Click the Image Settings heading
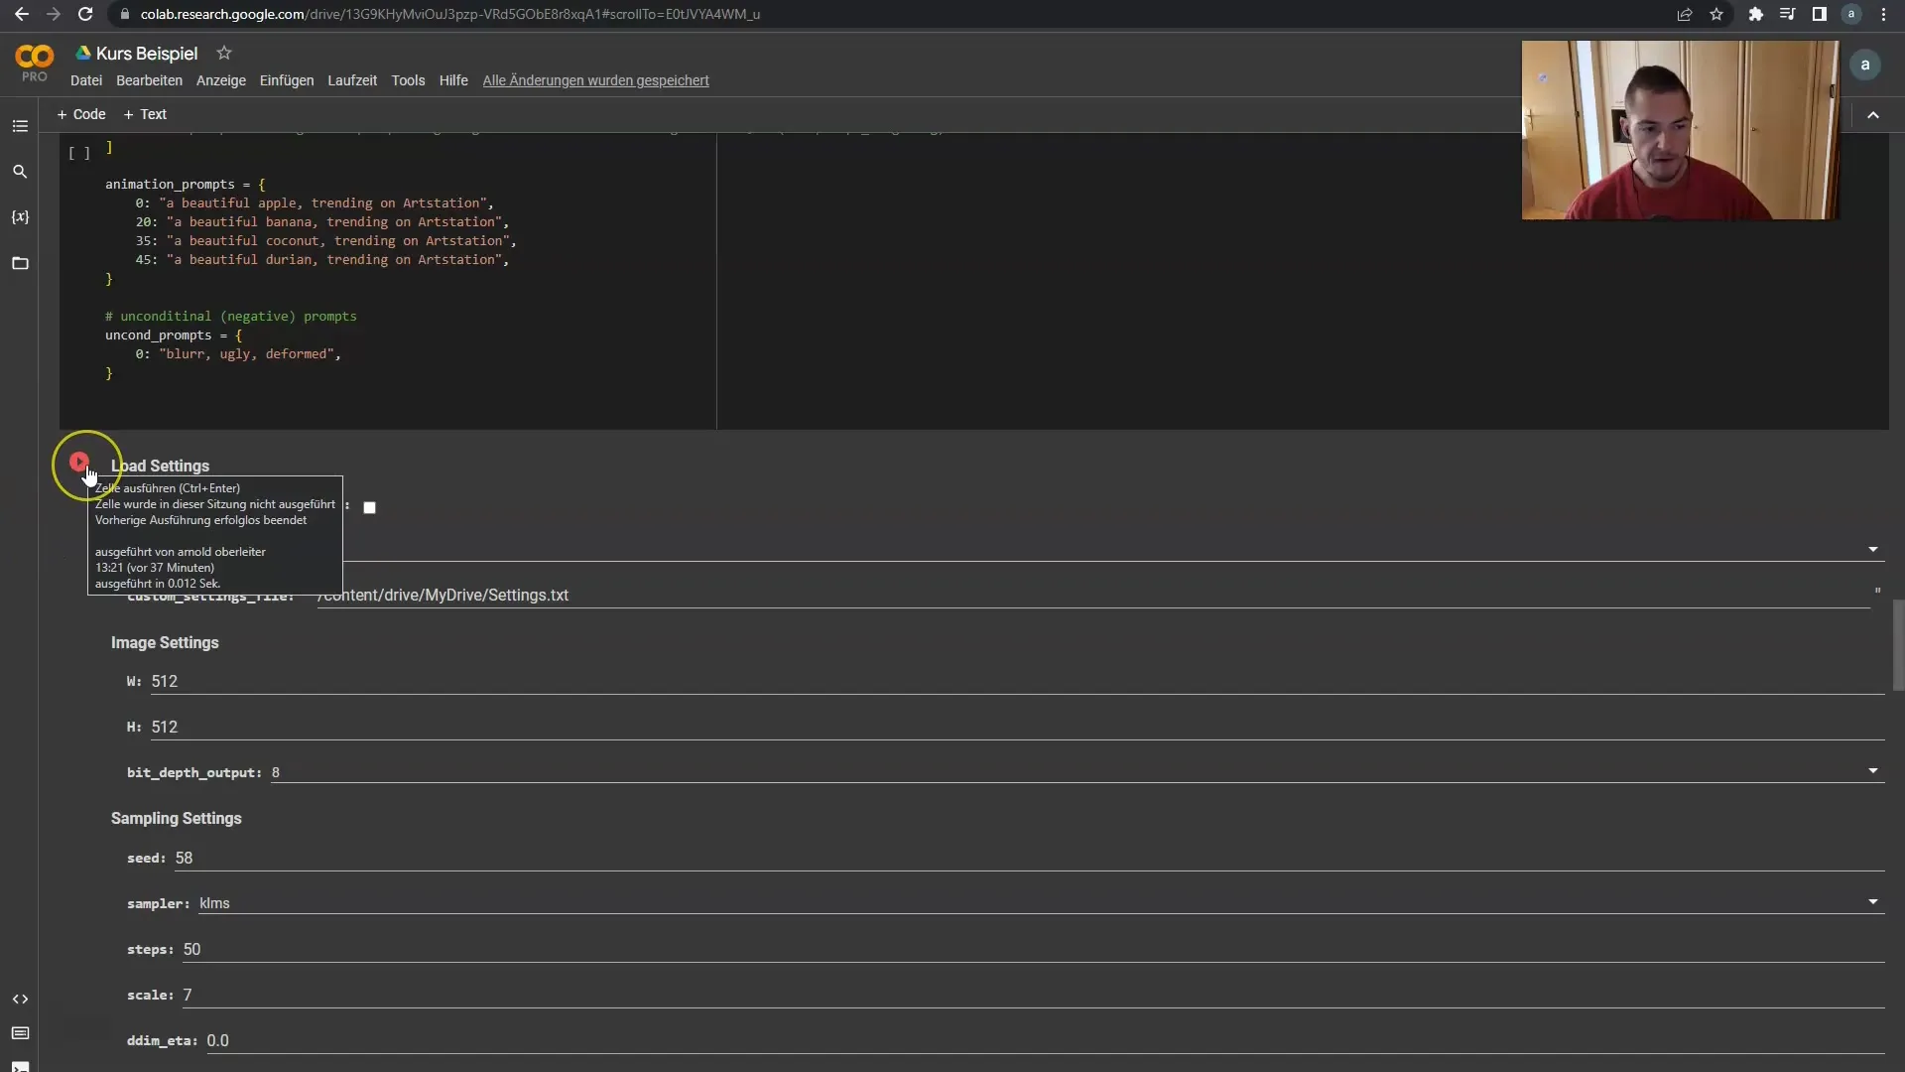 coord(165,642)
